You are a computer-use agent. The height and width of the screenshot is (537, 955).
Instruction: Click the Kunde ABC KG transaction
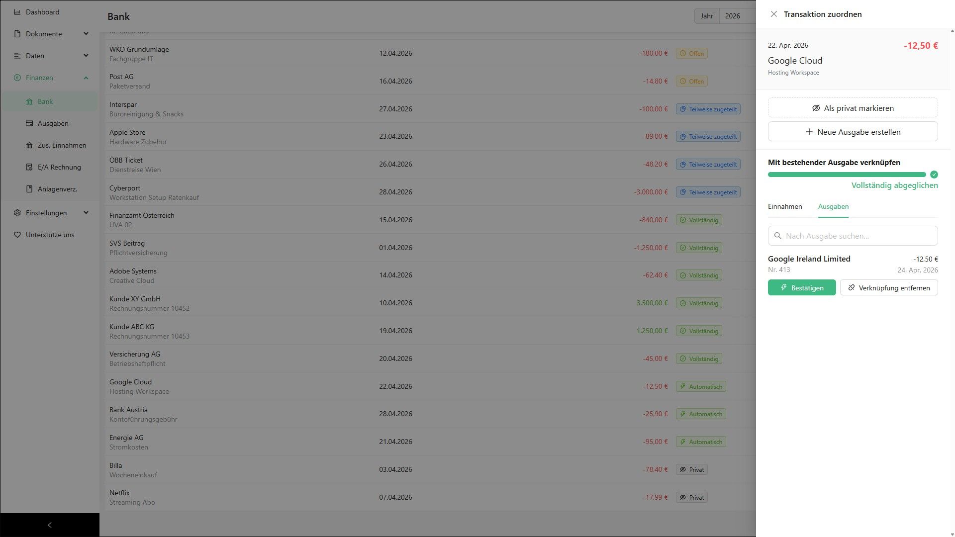430,331
